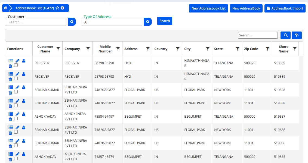Image resolution: width=308 pixels, height=163 pixels.
Task: Select checkbox of the first 519886 row
Action: coord(16,132)
